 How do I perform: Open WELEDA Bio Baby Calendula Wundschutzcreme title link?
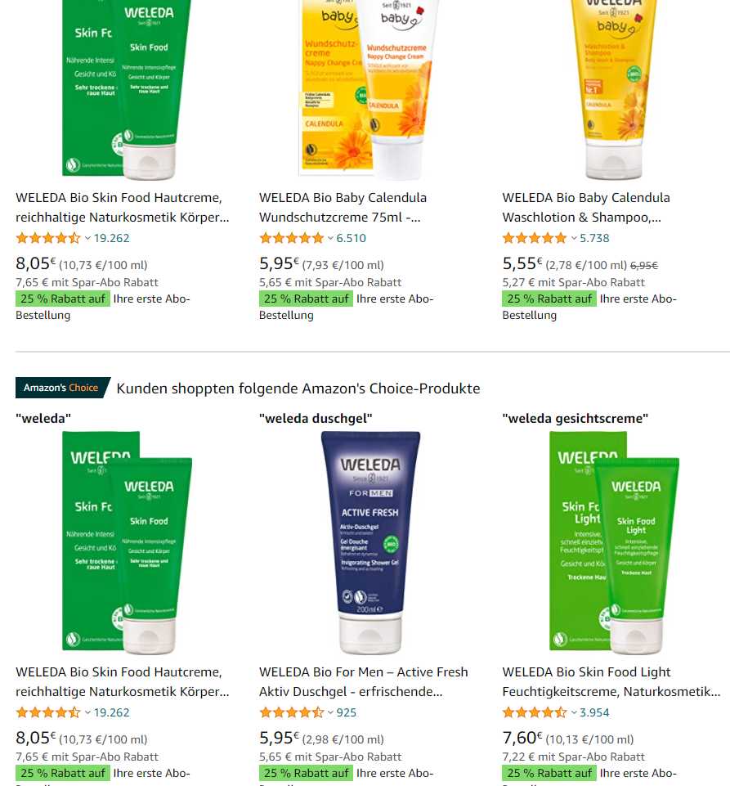(x=343, y=208)
